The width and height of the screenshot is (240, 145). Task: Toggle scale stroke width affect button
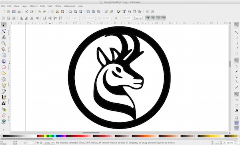point(148,18)
